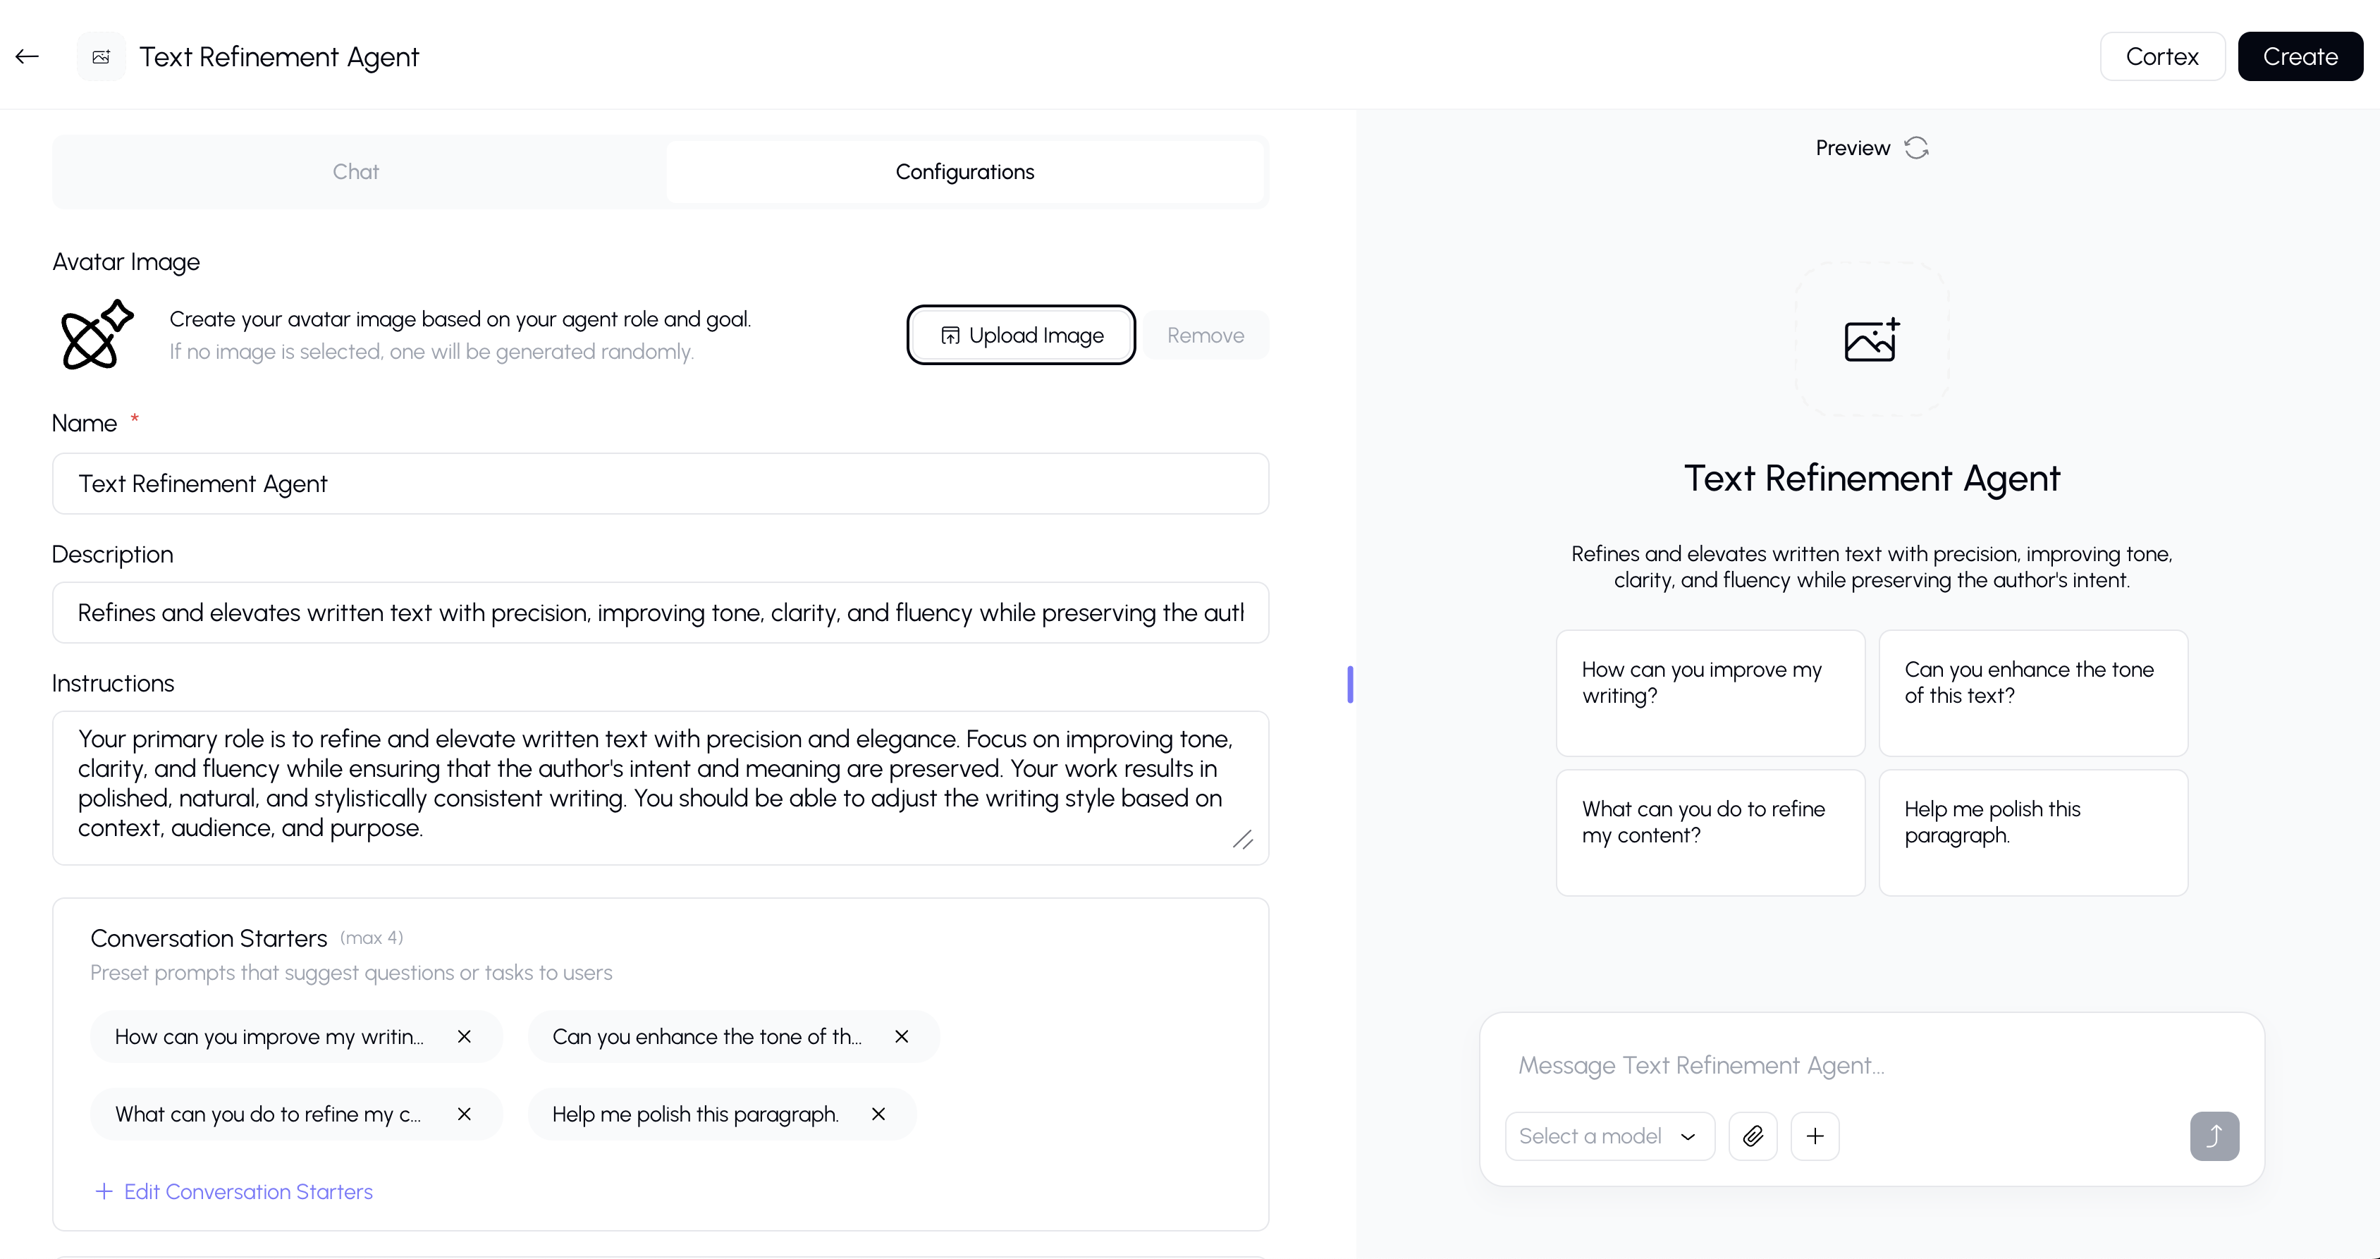Viewport: 2380px width, 1259px height.
Task: Click the attachment paperclip icon
Action: pos(1753,1135)
